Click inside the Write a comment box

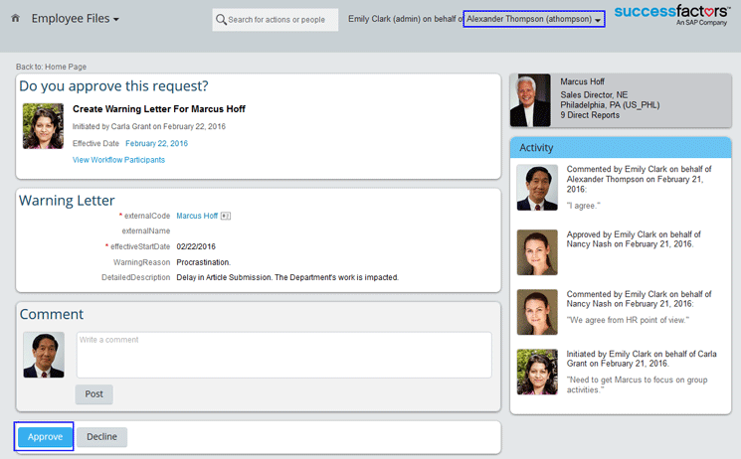pyautogui.click(x=283, y=355)
